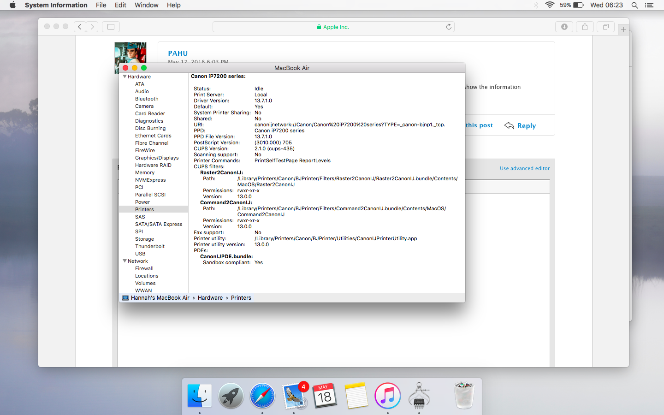Open Safari Share button
The width and height of the screenshot is (664, 415).
coord(585,27)
